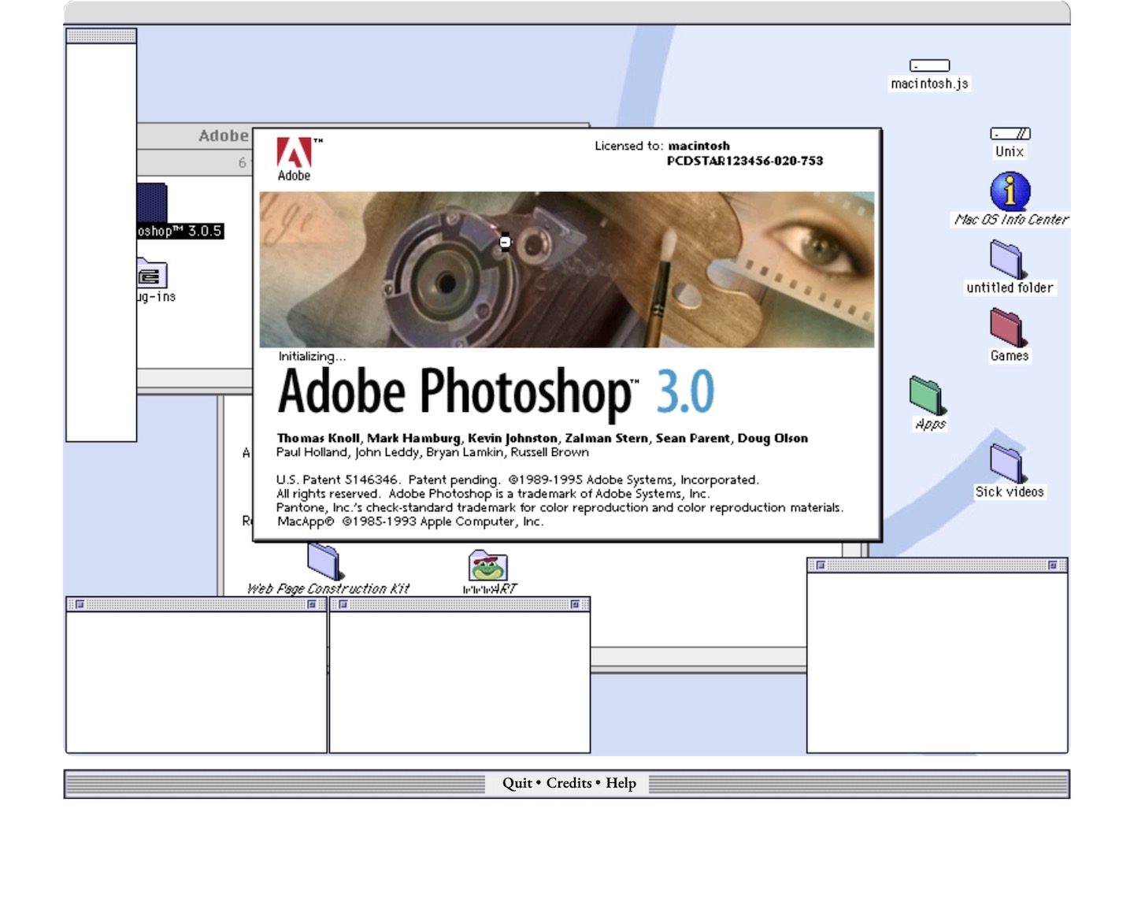Select the Unix disk icon

pyautogui.click(x=1010, y=134)
